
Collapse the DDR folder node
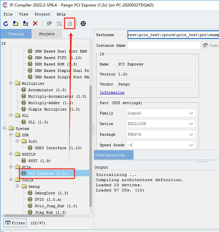pyautogui.click(x=11, y=135)
